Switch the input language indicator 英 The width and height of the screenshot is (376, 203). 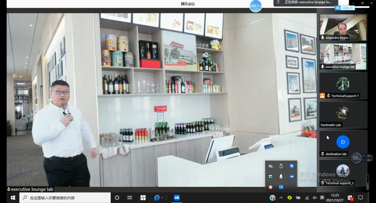322,198
